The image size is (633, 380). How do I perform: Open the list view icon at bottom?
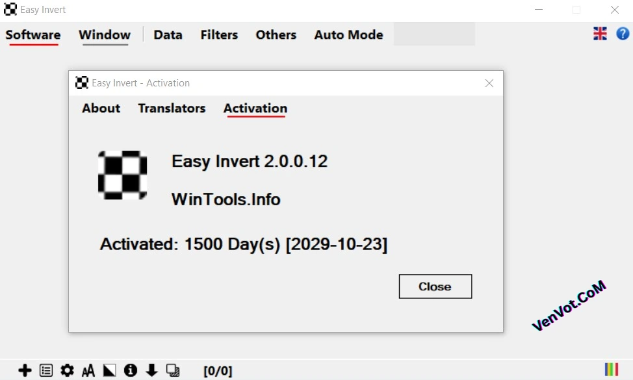coord(45,370)
